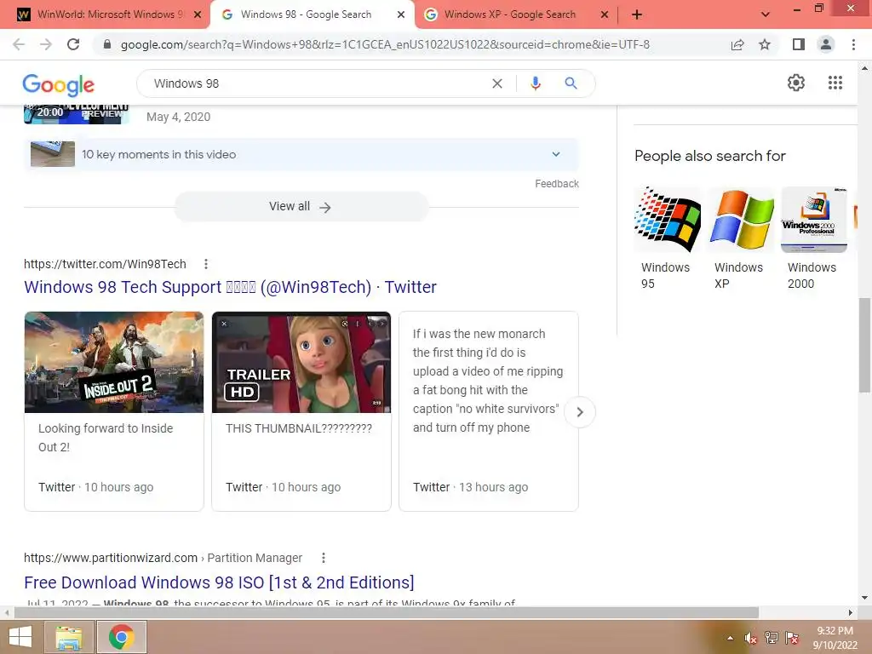Open options for twitter.com/Win98Tech result
The image size is (872, 654).
coord(206,264)
